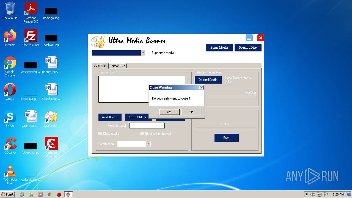Image resolution: width=352 pixels, height=198 pixels.
Task: Select the Burn Files tab
Action: 100,65
